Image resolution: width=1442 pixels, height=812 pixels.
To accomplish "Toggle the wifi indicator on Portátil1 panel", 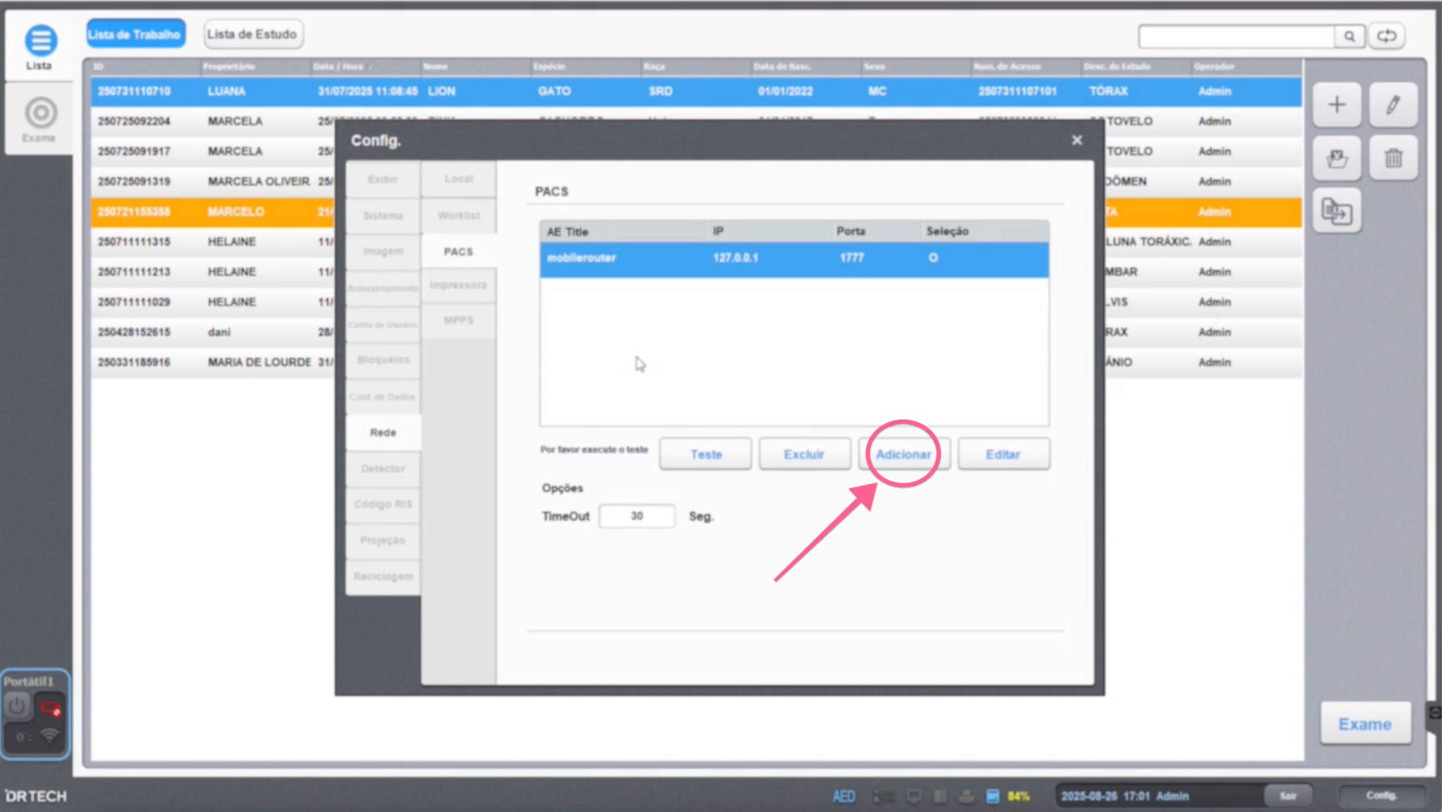I will (x=48, y=736).
